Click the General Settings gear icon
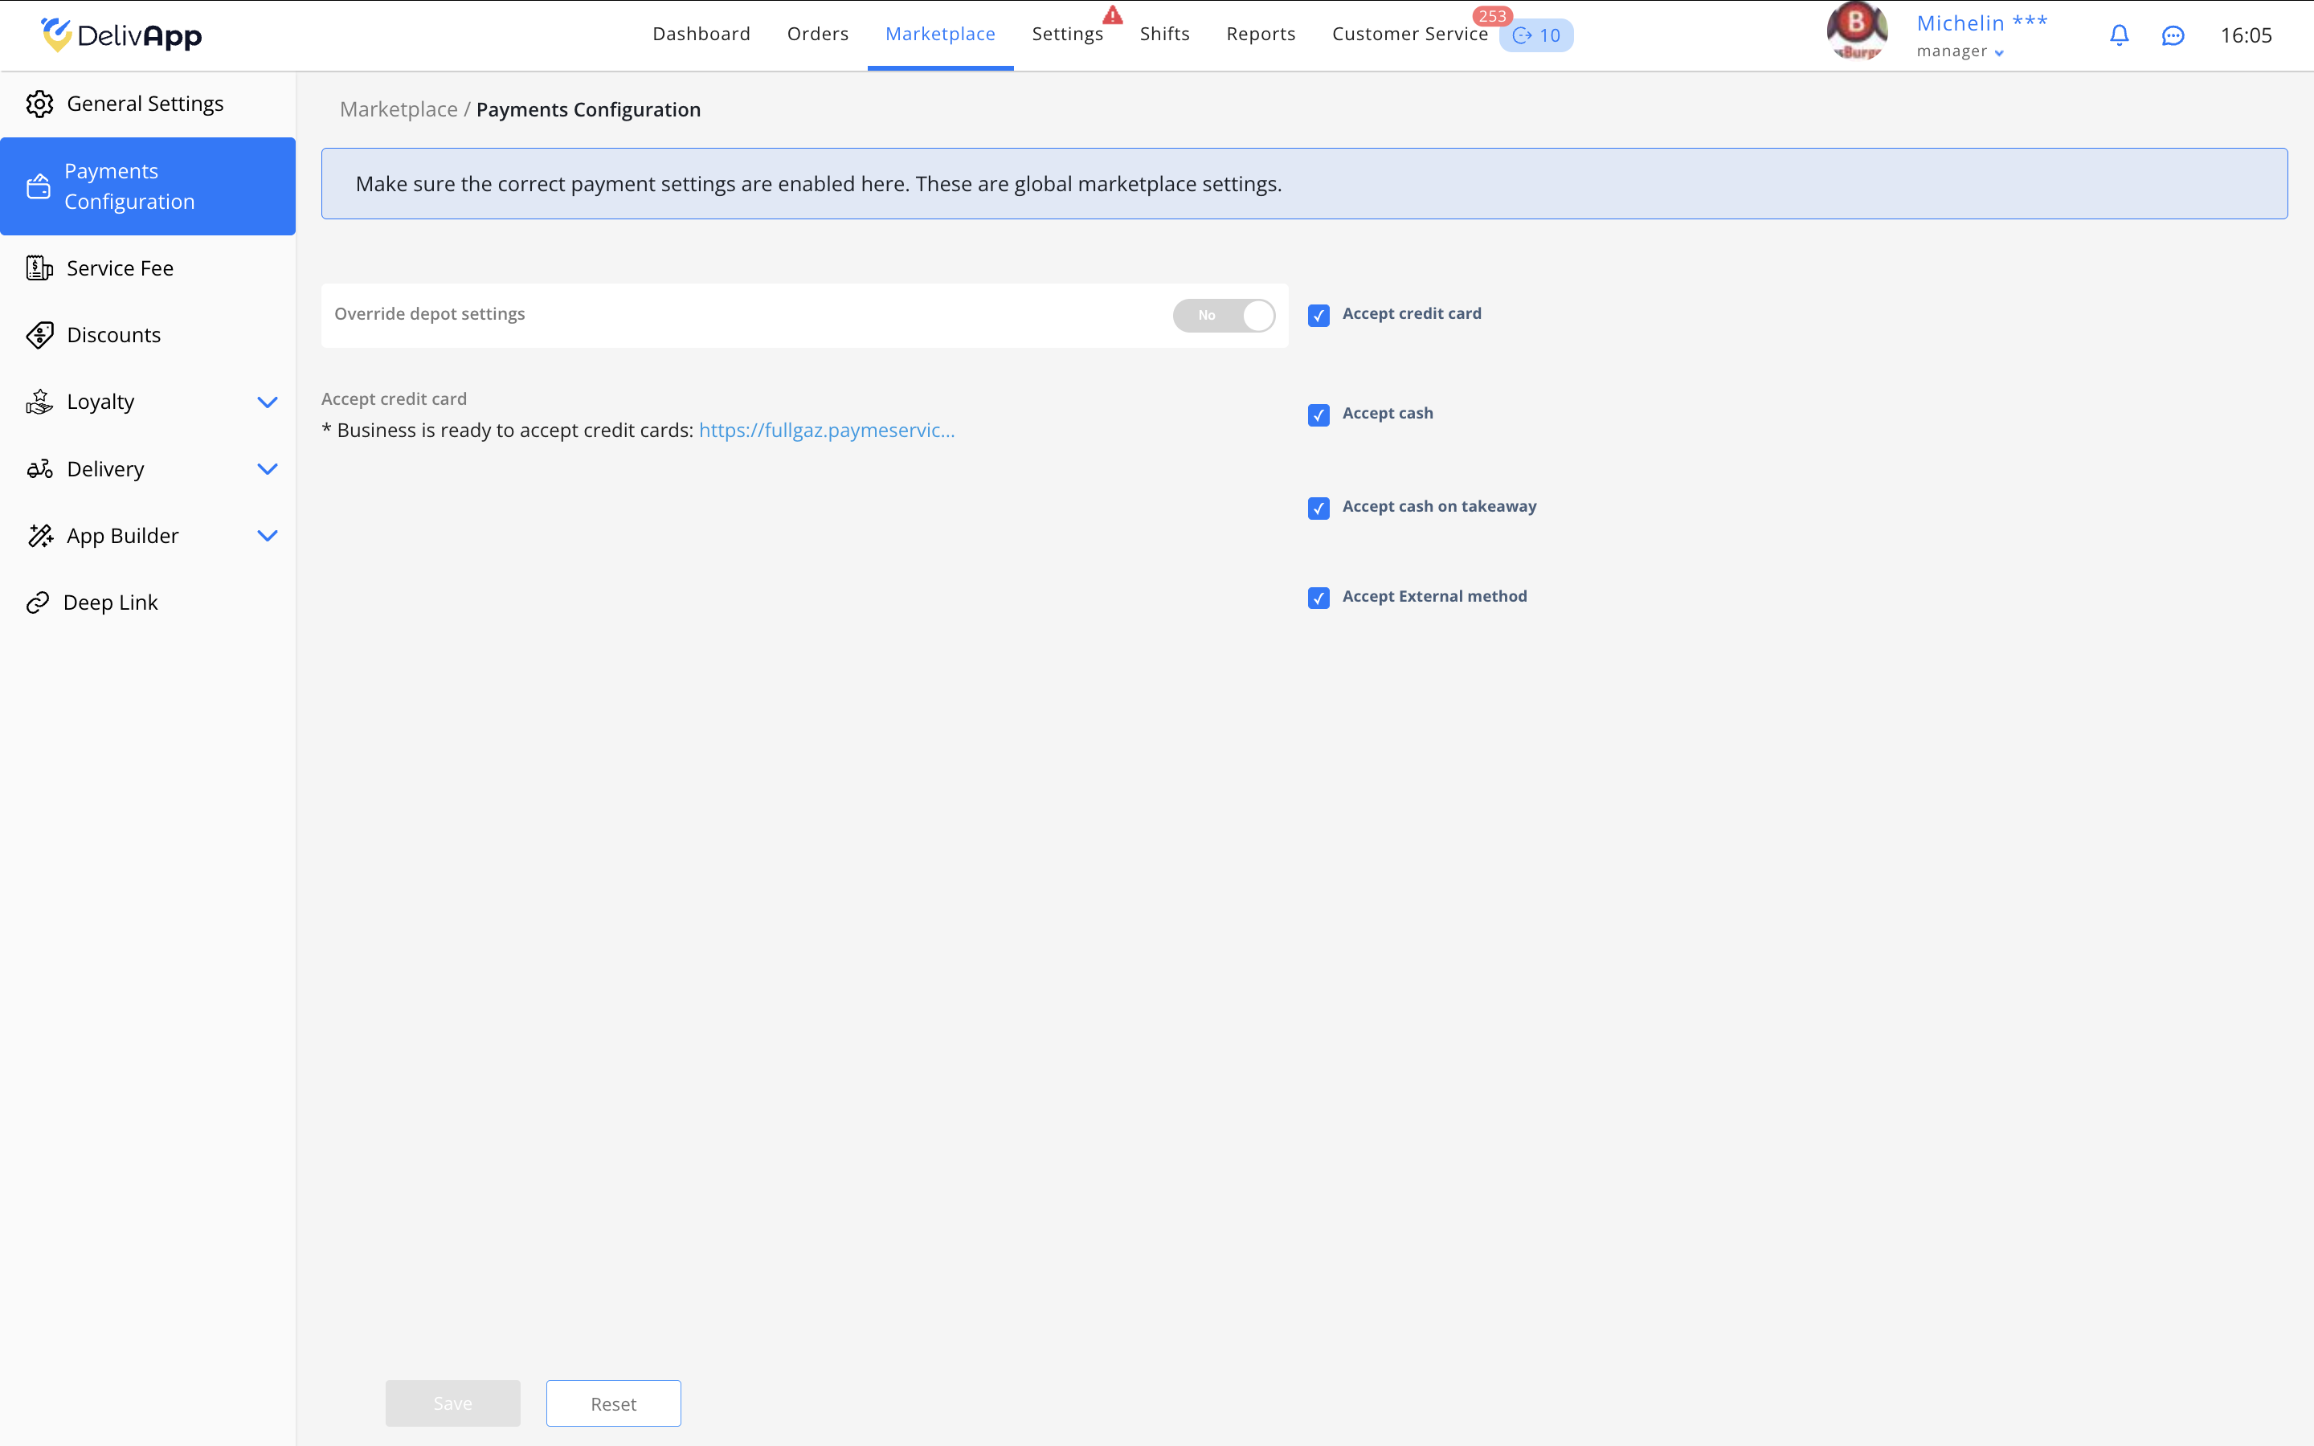The image size is (2314, 1446). (x=39, y=104)
